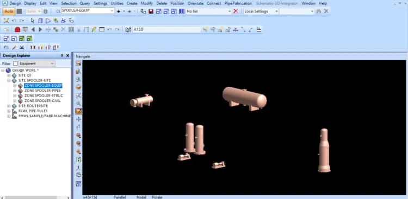This screenshot has width=408, height=199.
Task: Click the small heat exchanger at upper left in 3D view
Action: [141, 101]
